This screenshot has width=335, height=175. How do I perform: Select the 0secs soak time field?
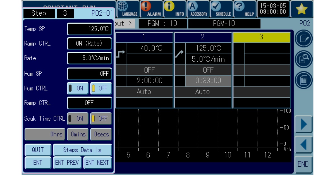101,134
